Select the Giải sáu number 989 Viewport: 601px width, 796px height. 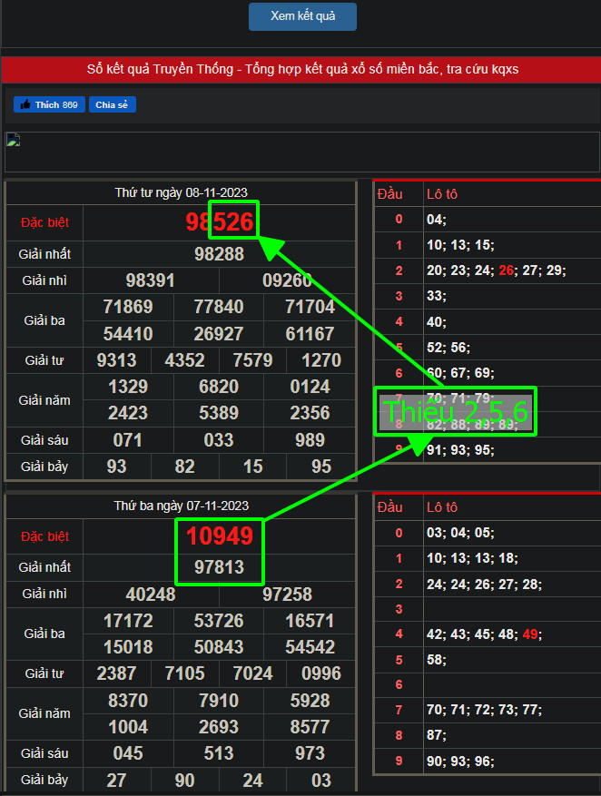(x=310, y=440)
